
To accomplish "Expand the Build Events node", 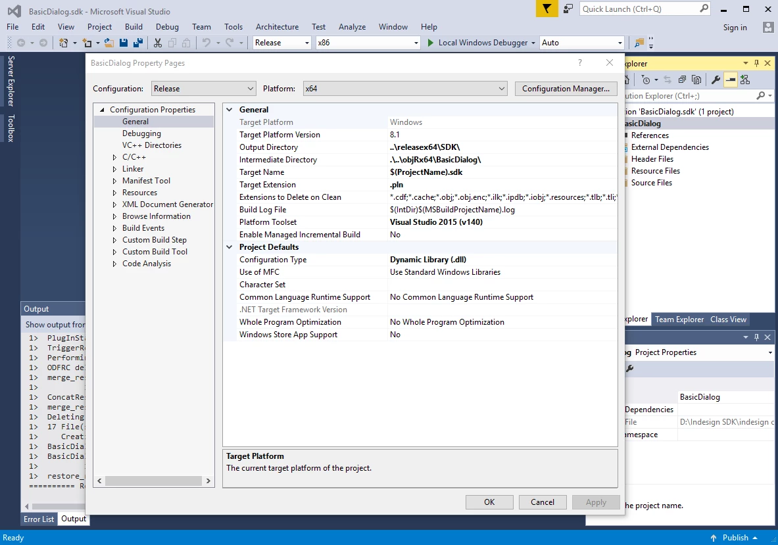I will coord(114,228).
